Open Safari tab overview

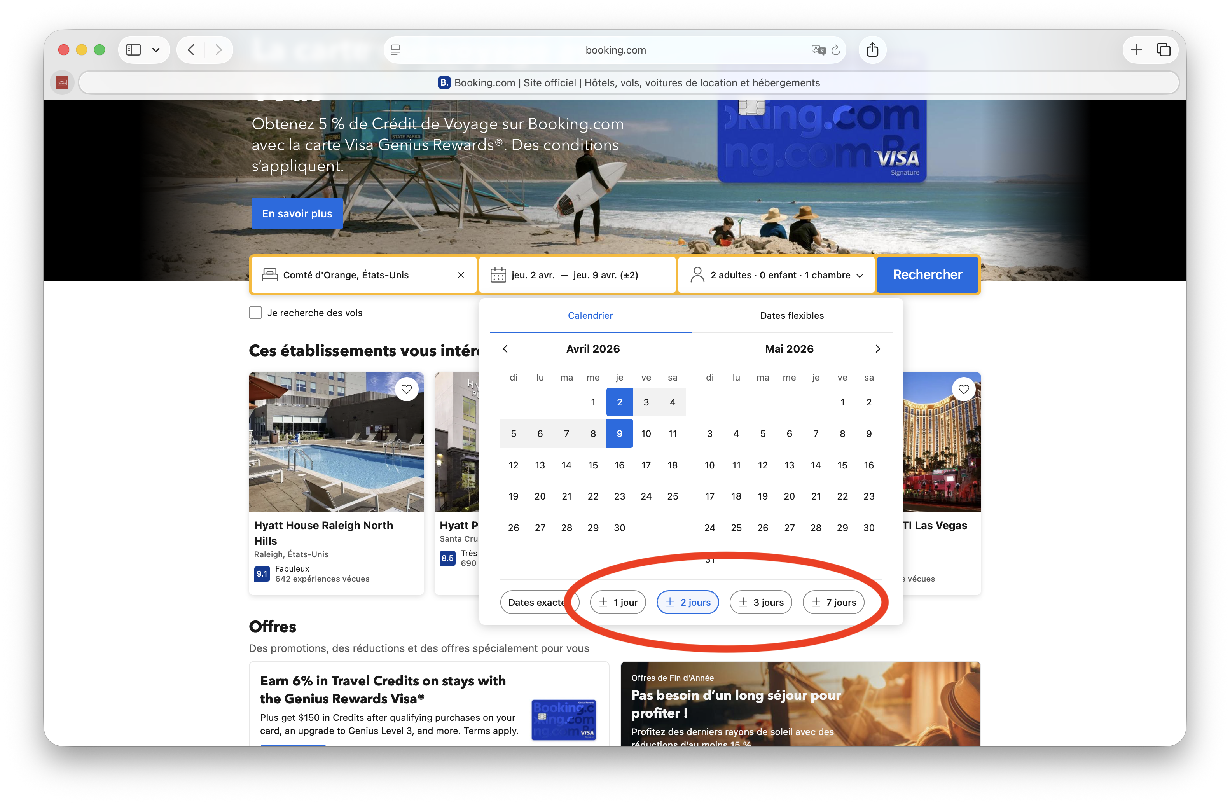[x=1164, y=50]
